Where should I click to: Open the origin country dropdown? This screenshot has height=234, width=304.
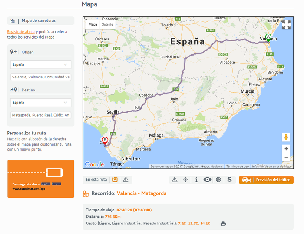point(41,64)
